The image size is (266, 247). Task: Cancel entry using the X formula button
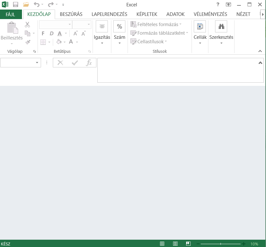point(60,63)
